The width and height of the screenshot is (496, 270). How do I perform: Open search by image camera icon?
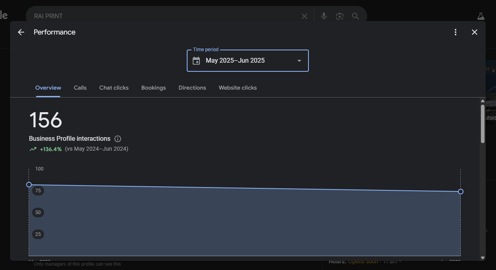(x=339, y=16)
